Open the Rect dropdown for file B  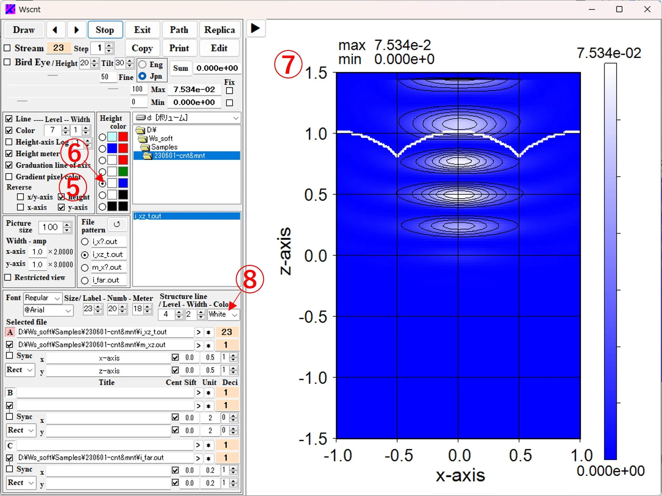point(21,430)
